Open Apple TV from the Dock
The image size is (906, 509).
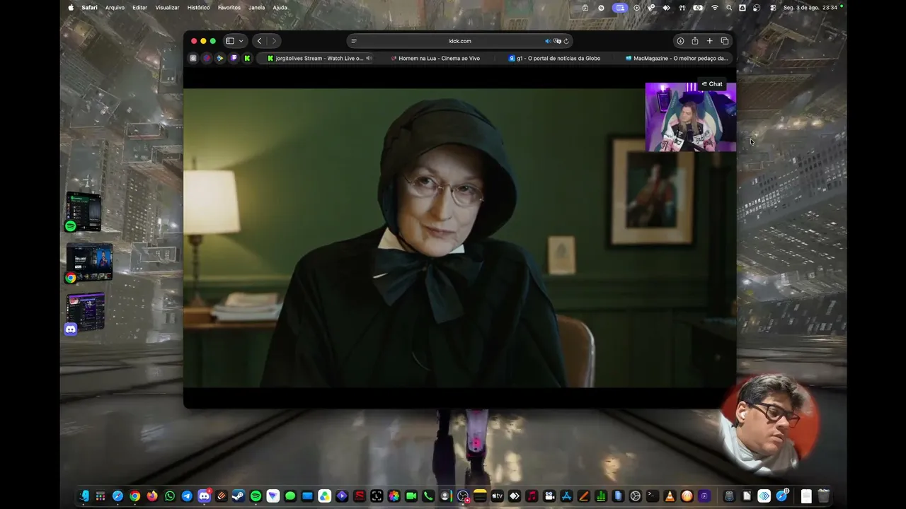497,496
